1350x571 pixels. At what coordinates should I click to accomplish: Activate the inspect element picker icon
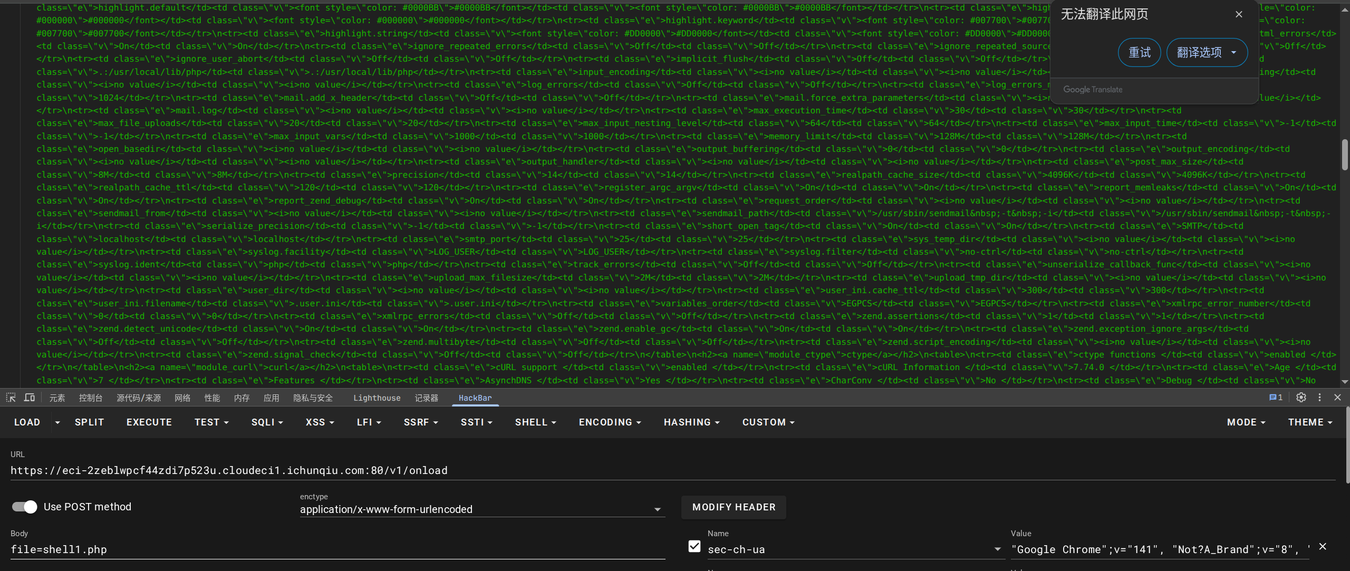pyautogui.click(x=11, y=398)
